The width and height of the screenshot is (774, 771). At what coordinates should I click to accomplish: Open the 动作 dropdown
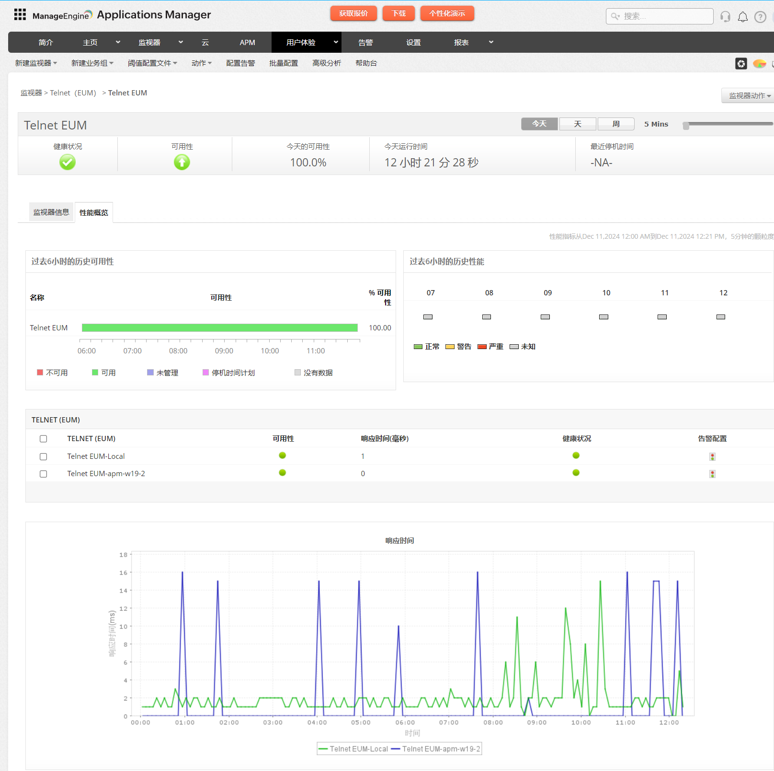(202, 63)
